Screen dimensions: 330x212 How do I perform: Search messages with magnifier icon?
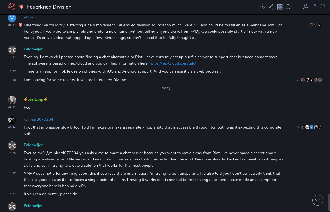click(x=288, y=7)
